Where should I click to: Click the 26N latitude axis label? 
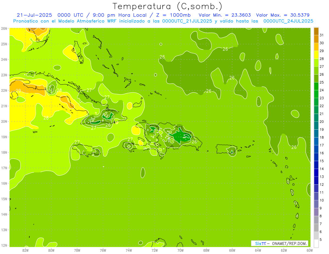[4, 28]
